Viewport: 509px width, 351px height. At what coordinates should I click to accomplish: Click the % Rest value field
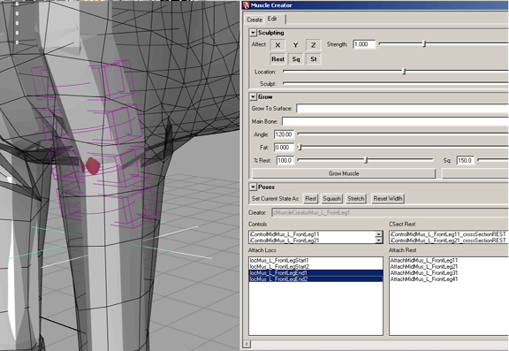[285, 160]
